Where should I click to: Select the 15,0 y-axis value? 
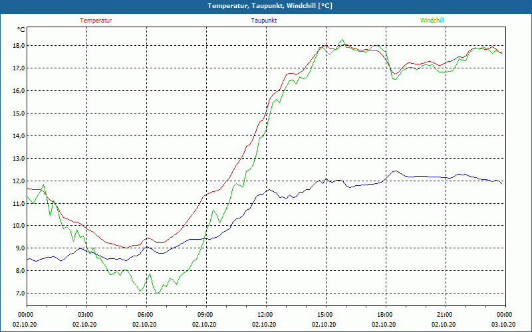(19, 113)
